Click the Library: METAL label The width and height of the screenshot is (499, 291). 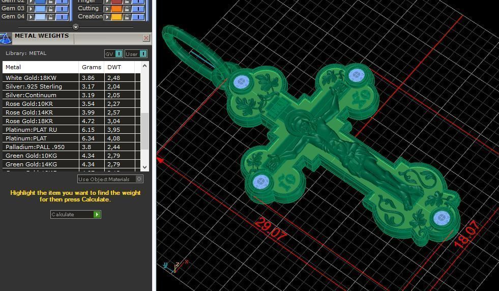tap(26, 53)
